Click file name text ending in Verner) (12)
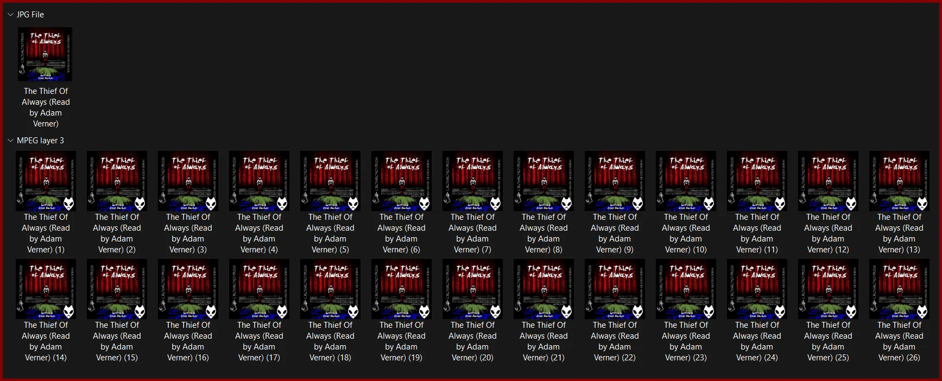 point(828,233)
